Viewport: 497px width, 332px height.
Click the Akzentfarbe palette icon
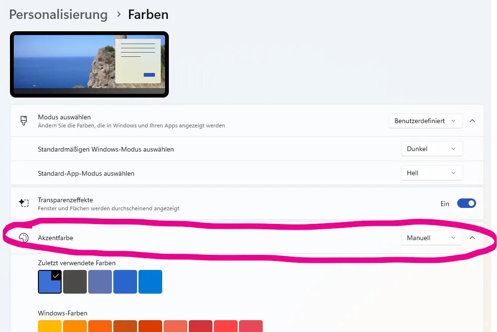point(24,238)
